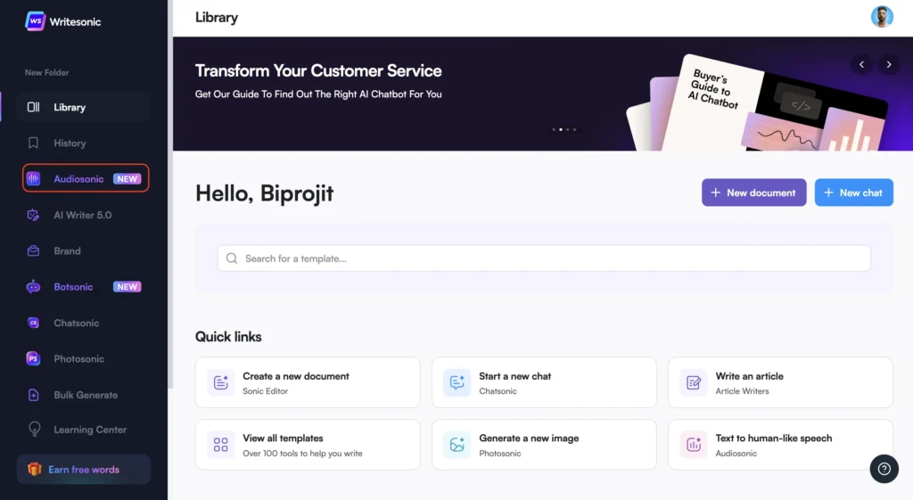Click the Writesonic logo icon
This screenshot has height=500, width=913.
pyautogui.click(x=35, y=21)
